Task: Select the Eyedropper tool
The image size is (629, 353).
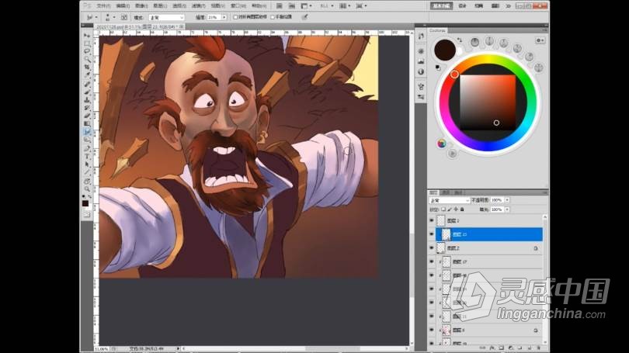Action: coord(87,75)
